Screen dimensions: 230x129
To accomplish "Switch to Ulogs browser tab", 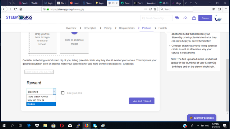I will coord(178,3).
